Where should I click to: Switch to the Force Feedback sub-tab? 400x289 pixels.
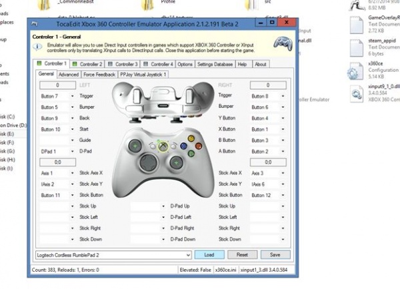[99, 75]
